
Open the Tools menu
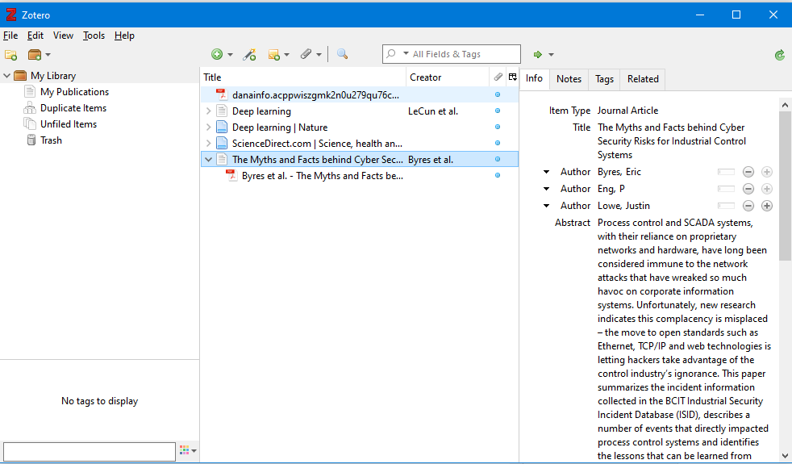tap(94, 36)
